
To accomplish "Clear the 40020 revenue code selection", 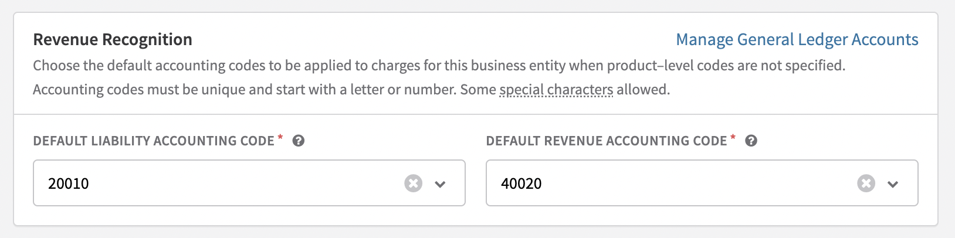I will click(x=866, y=183).
